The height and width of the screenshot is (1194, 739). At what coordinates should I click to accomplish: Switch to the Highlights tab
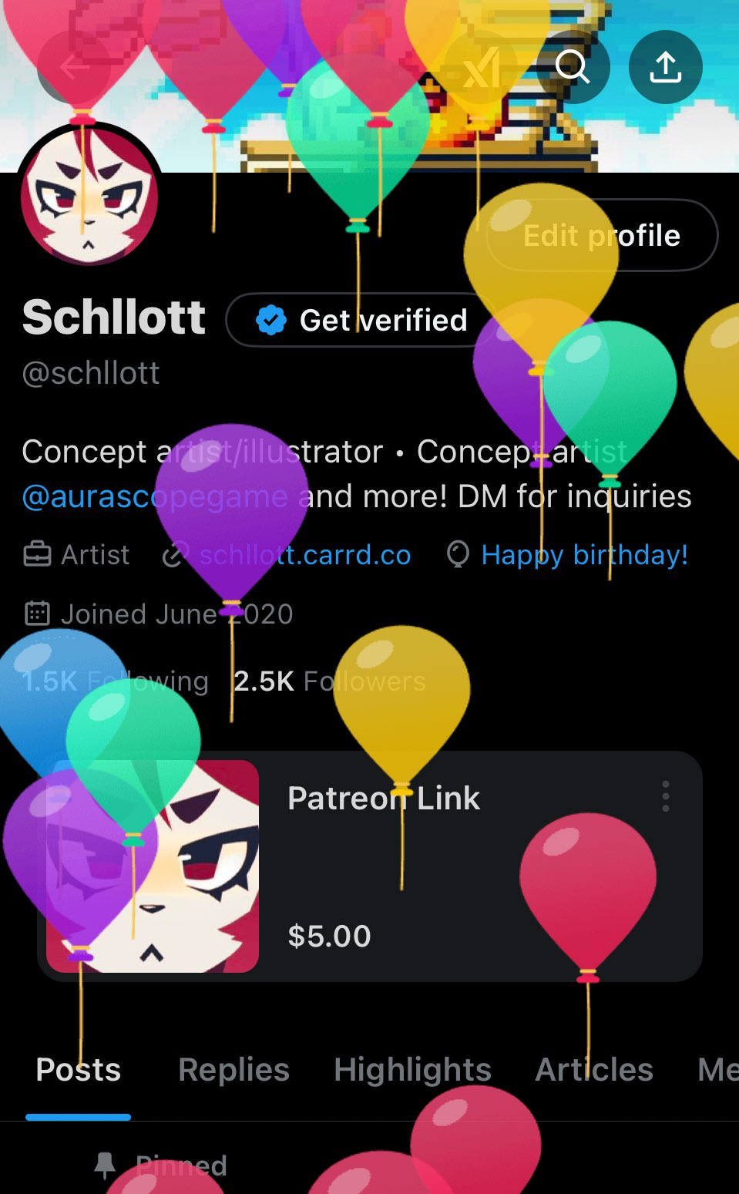click(412, 1070)
